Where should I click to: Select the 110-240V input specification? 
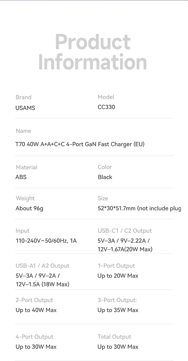(x=46, y=241)
